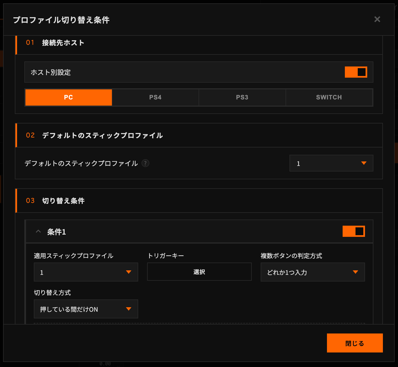
Task: Open the 切り替え方式 dropdown
Action: [x=86, y=309]
